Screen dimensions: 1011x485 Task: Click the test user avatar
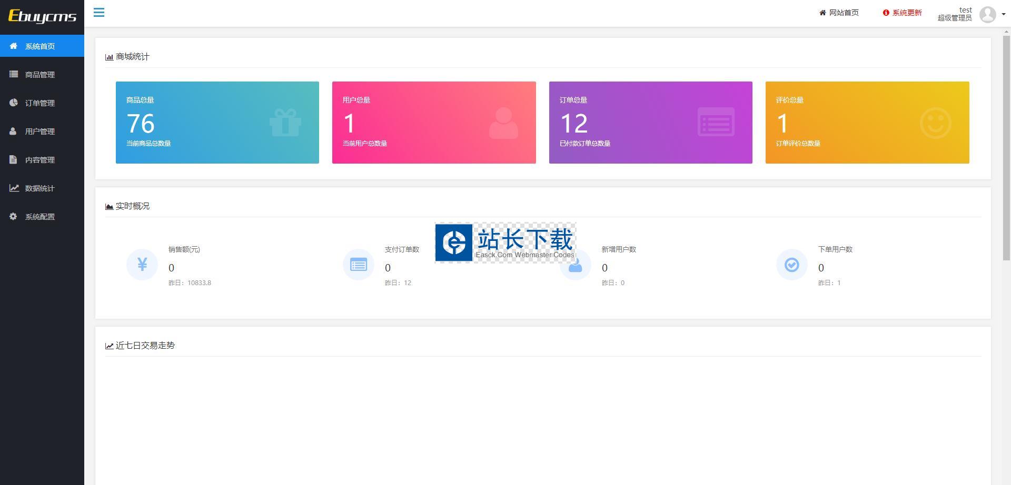pyautogui.click(x=987, y=14)
